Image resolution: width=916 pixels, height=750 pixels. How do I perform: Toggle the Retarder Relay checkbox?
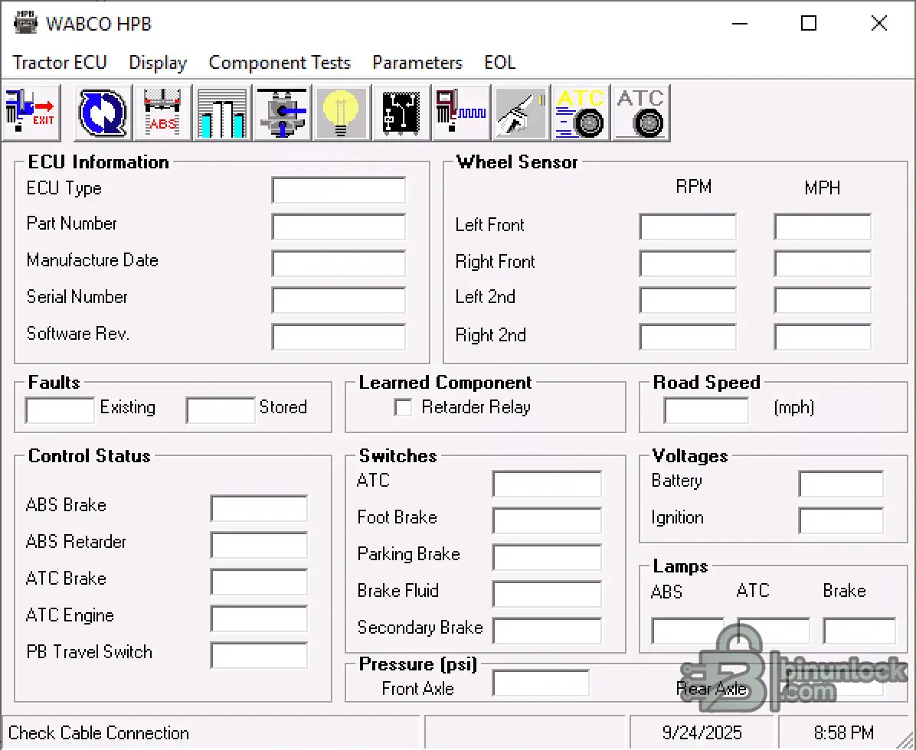[403, 407]
